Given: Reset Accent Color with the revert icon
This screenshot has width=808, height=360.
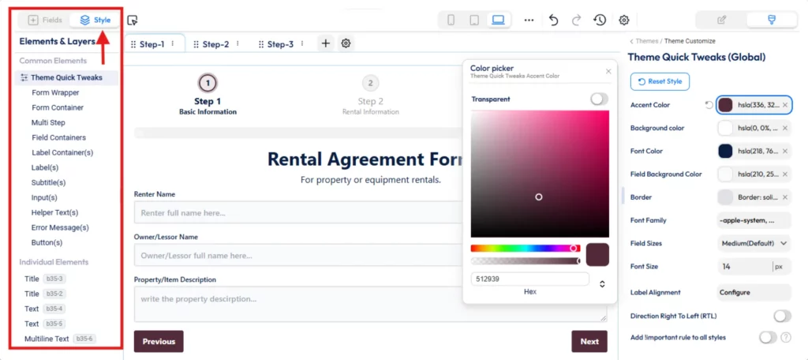Looking at the screenshot, I should 709,104.
